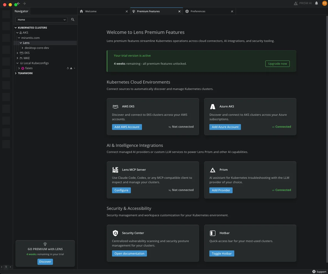
Task: Click the 'Not connected' status on AWS EKS card
Action: 181,127
